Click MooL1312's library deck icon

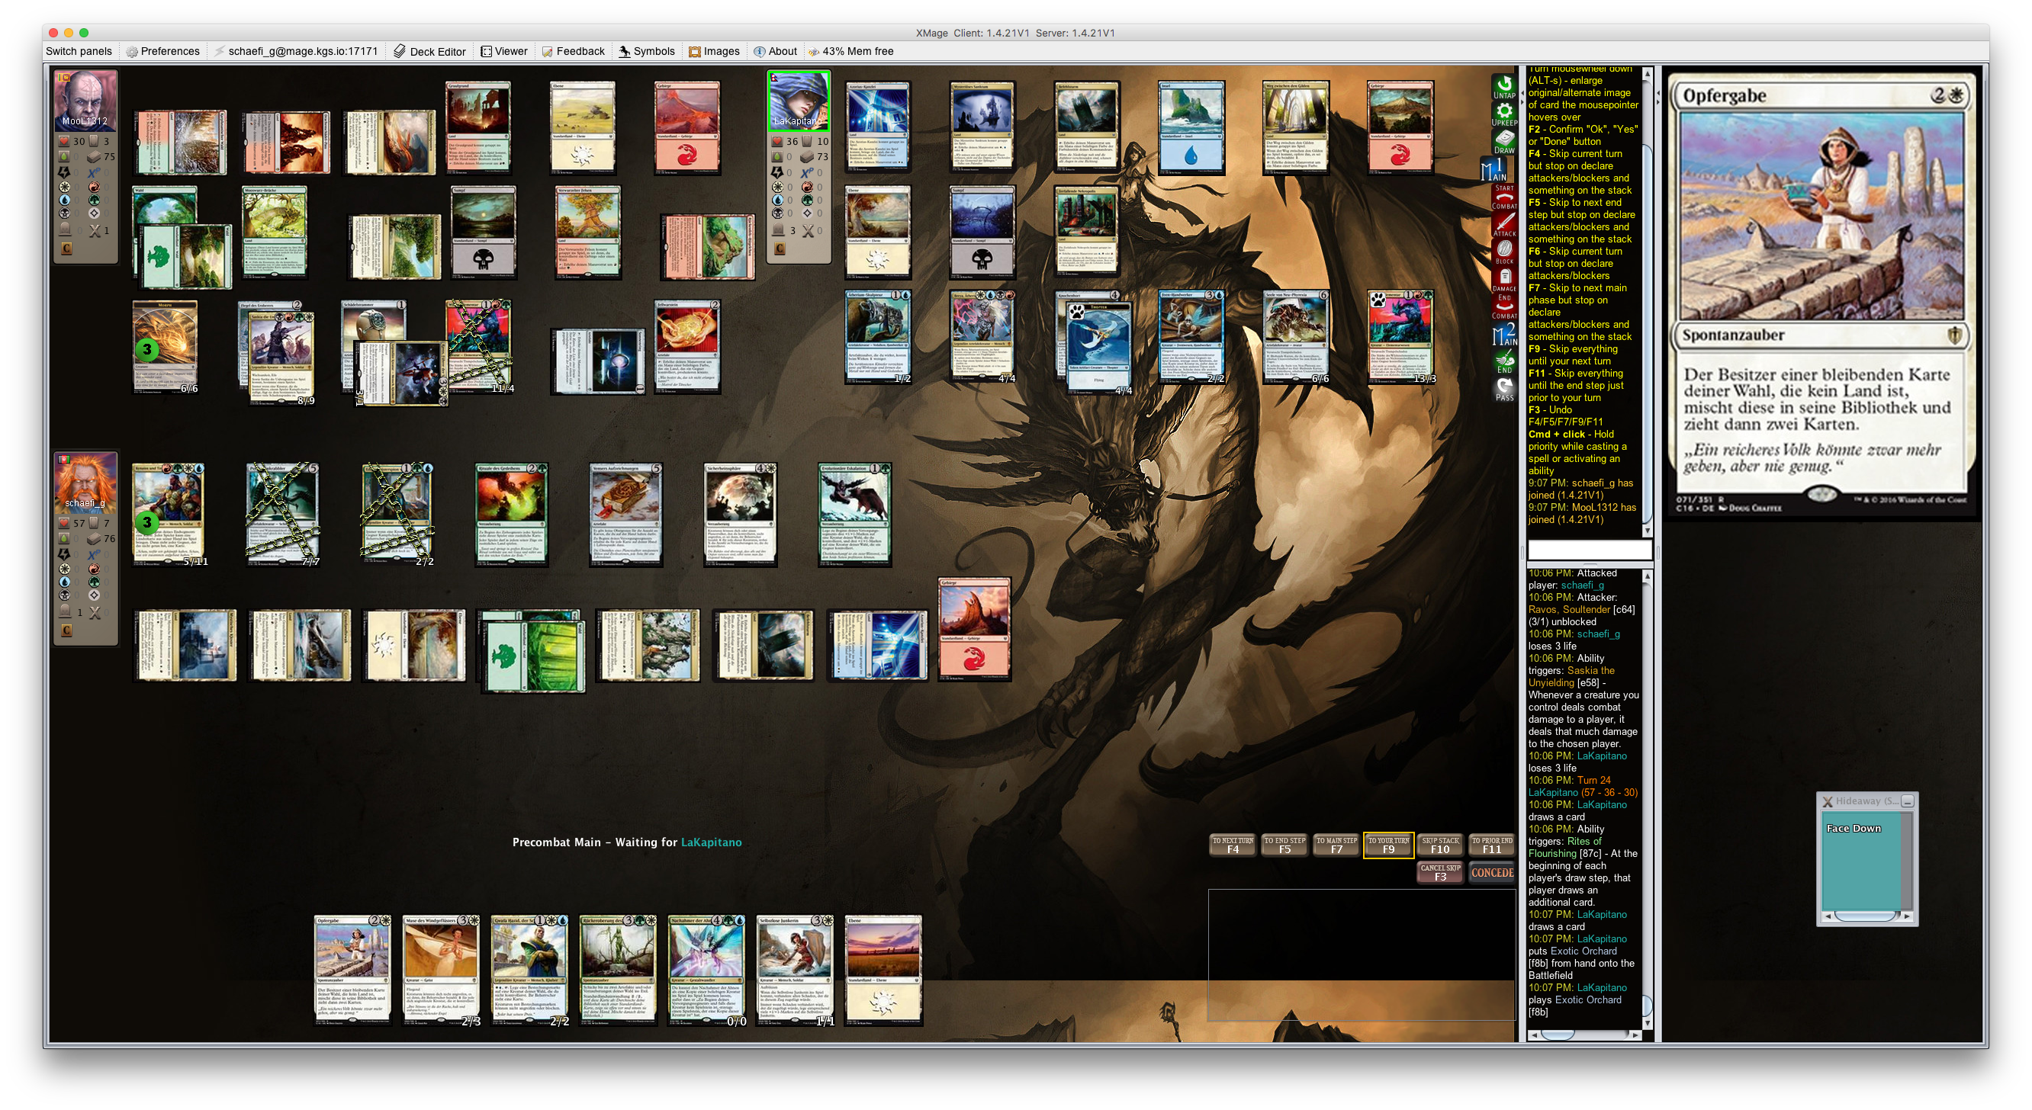[93, 156]
